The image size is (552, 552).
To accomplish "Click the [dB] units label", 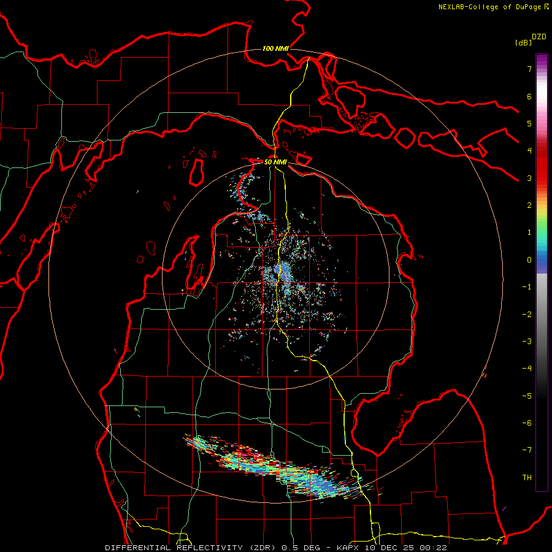I will tap(524, 42).
